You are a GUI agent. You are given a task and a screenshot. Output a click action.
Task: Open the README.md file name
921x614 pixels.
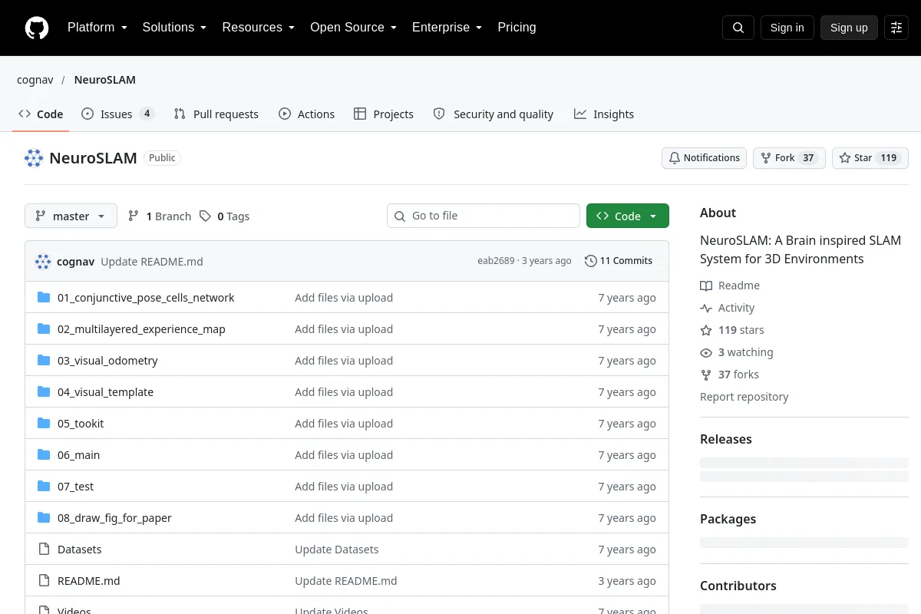pyautogui.click(x=89, y=581)
